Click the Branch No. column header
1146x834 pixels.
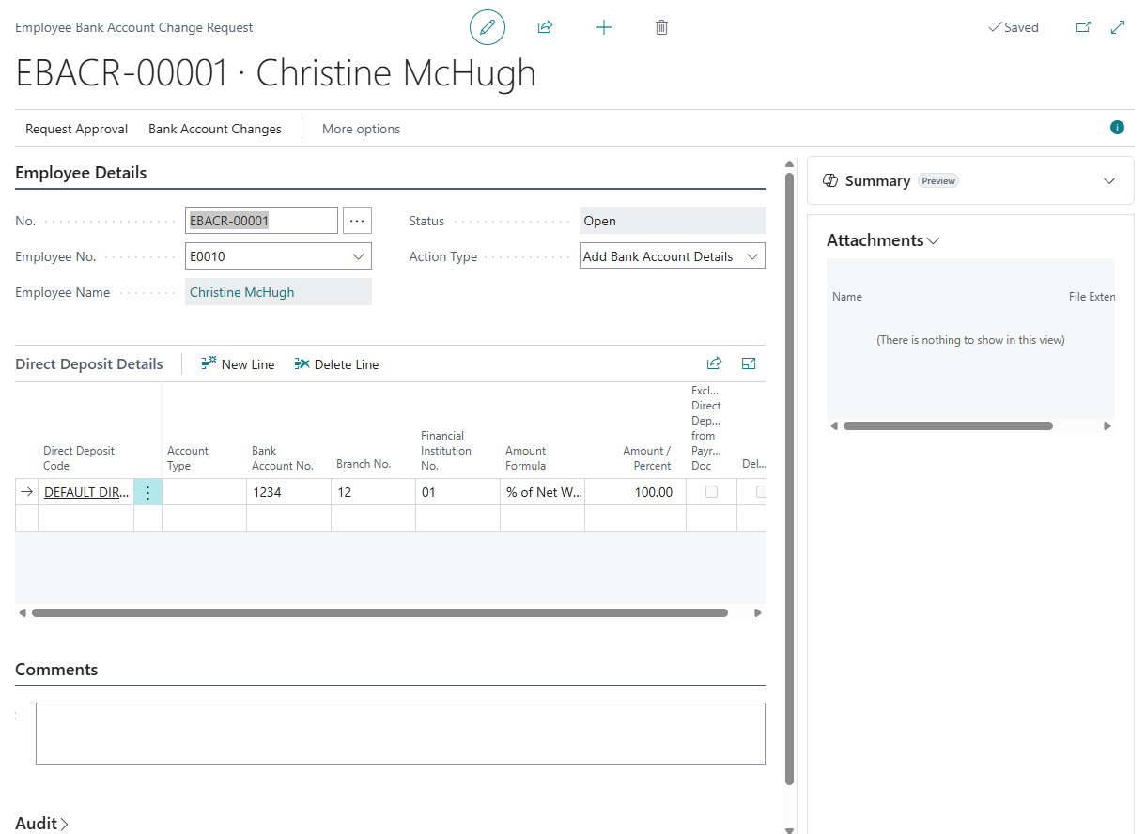click(364, 465)
